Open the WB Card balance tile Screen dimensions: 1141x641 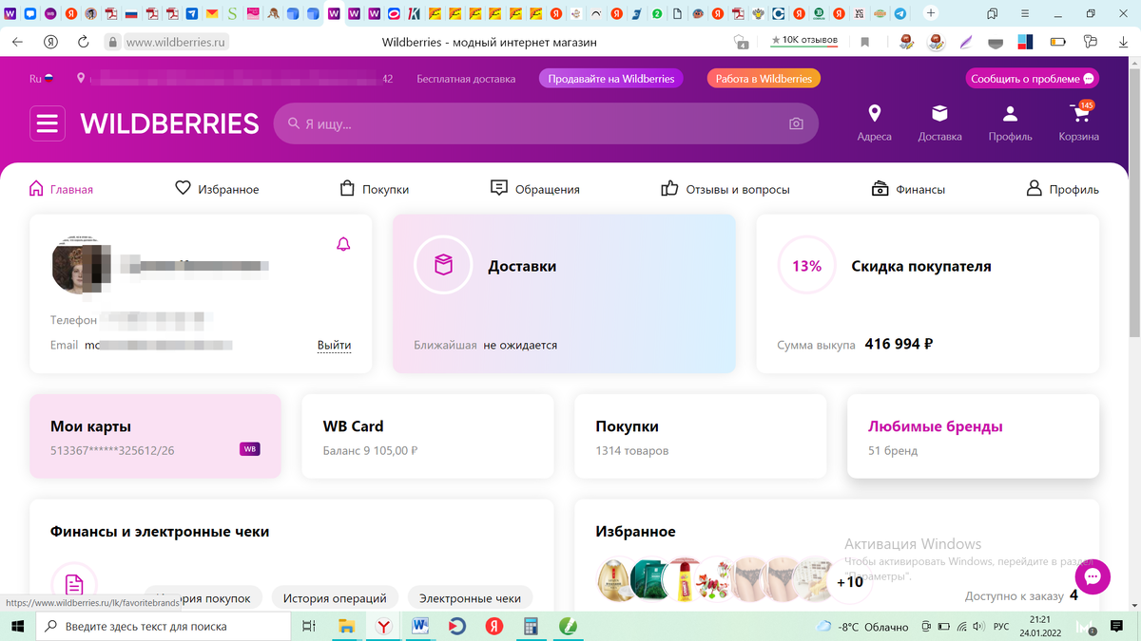coord(427,437)
